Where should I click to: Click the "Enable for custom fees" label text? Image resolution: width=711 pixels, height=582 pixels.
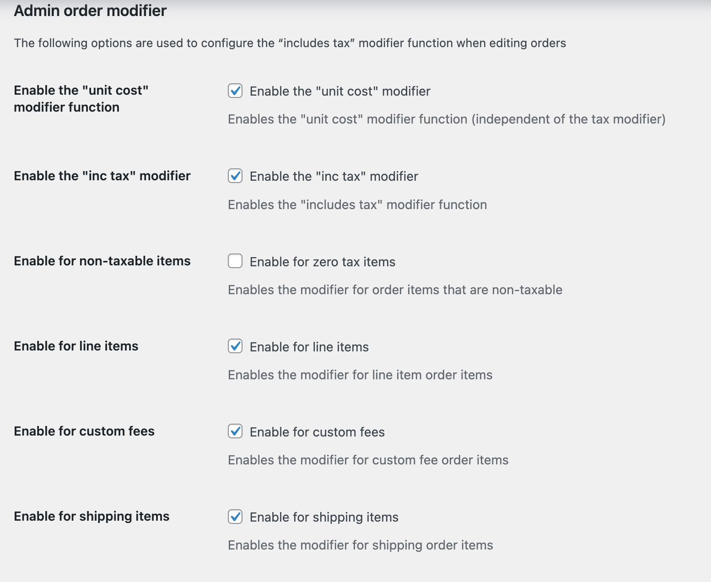316,431
